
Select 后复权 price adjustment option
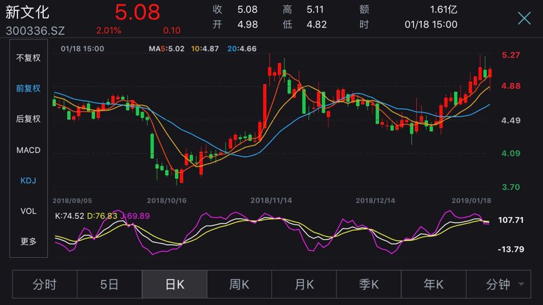[28, 119]
